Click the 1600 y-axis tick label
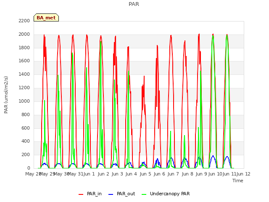The height and width of the screenshot is (202, 269). point(24,61)
